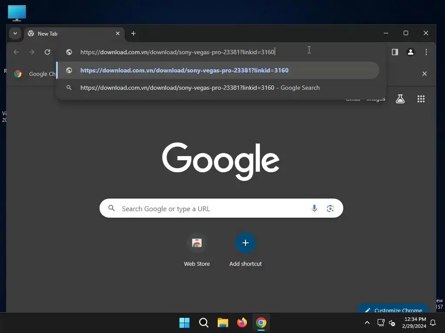Image resolution: width=445 pixels, height=333 pixels.
Task: Click the Add shortcut button
Action: coord(246,250)
